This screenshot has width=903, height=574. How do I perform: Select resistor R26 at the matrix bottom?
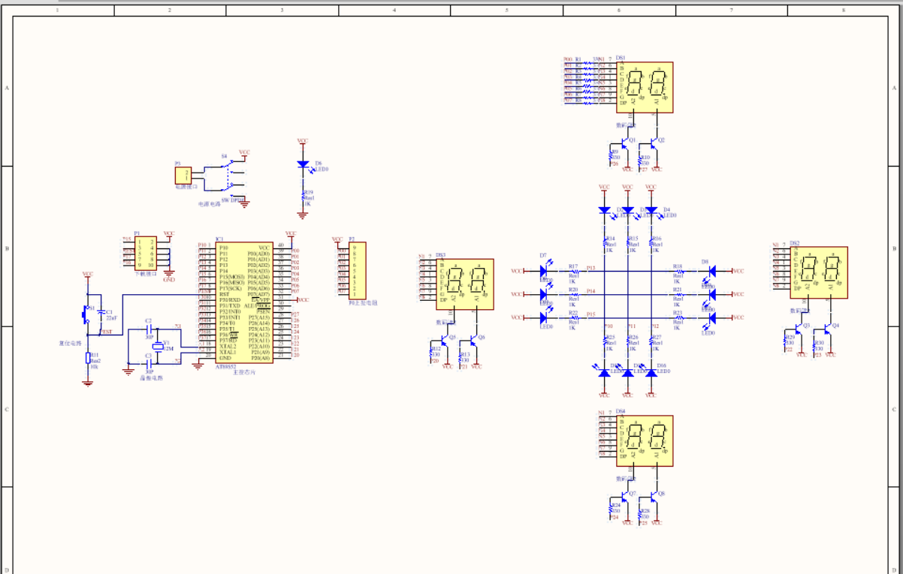click(627, 341)
